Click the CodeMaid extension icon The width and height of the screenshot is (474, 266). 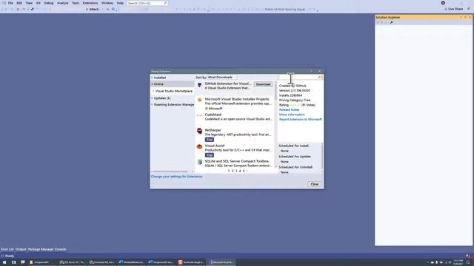coord(199,115)
